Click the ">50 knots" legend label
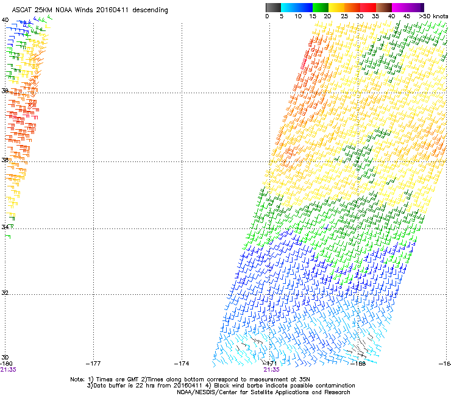 click(433, 16)
